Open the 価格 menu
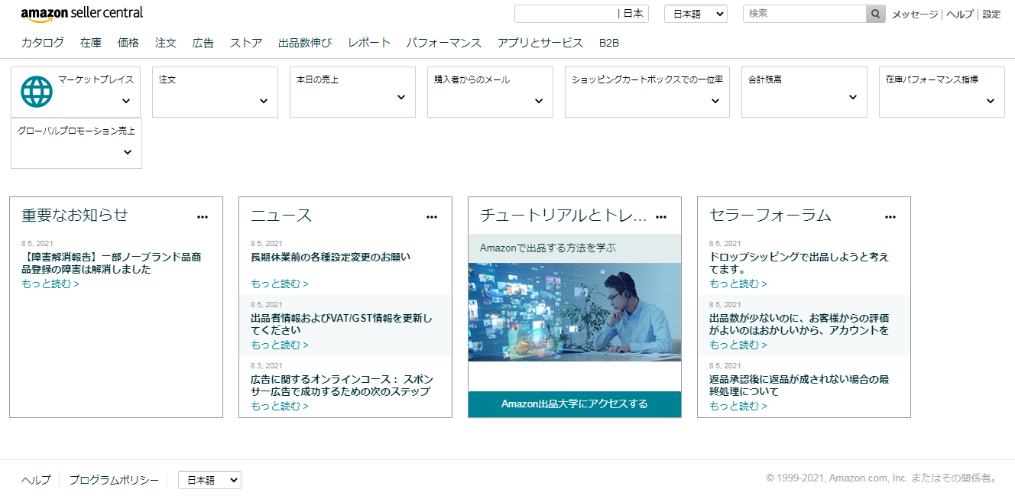1015x496 pixels. [x=128, y=43]
